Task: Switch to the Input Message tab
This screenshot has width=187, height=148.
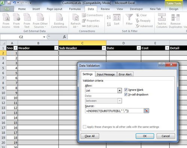Action: tap(106, 74)
